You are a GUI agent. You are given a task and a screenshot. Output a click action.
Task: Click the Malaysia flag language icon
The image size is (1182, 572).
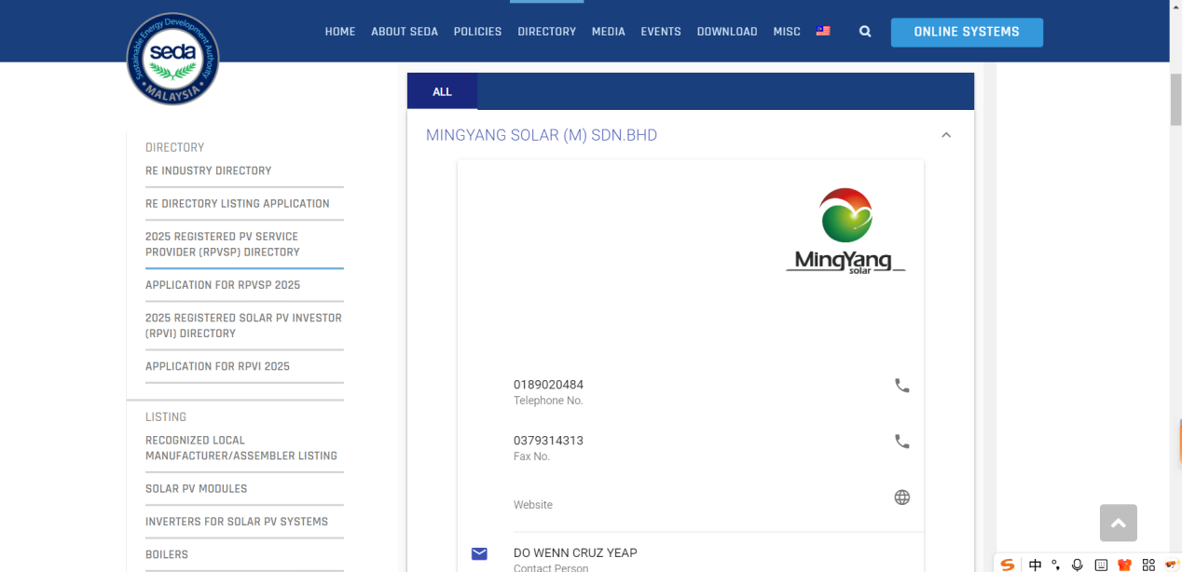(823, 32)
